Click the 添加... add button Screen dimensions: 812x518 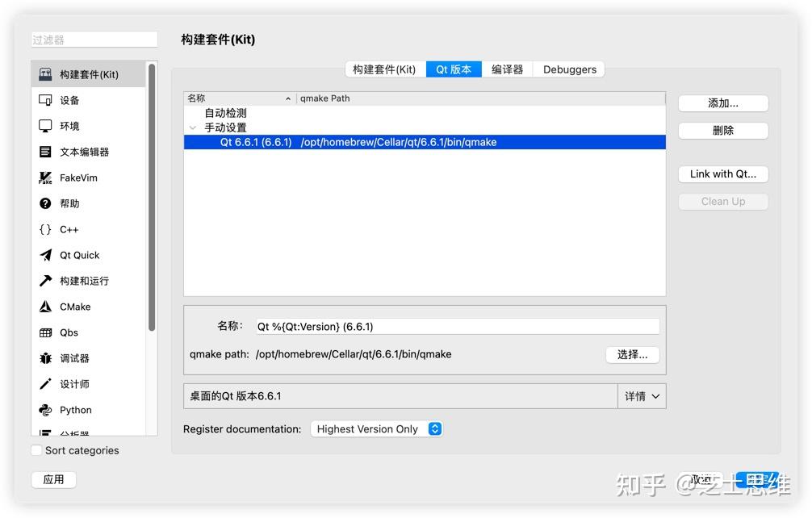723,103
